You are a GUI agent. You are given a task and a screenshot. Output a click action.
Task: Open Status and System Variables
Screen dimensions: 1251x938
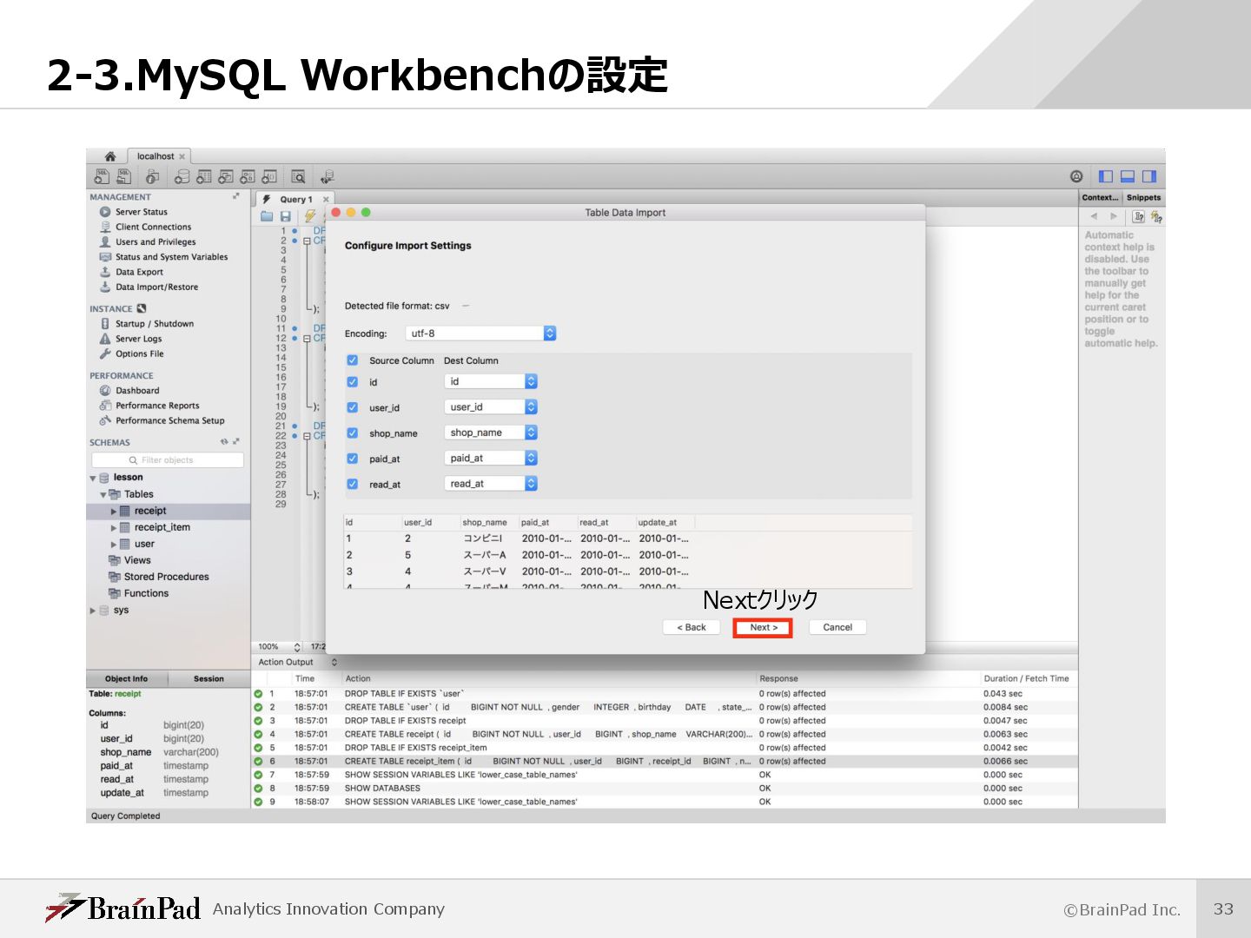click(172, 257)
